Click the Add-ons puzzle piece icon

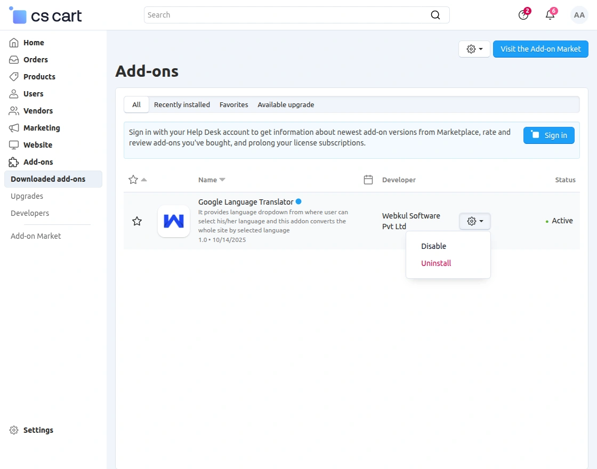[x=14, y=162]
